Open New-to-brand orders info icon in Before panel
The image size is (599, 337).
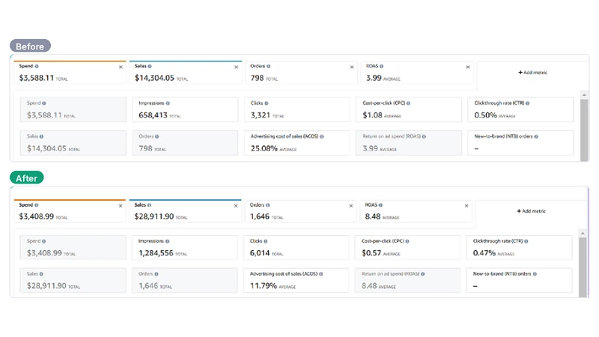(536, 136)
